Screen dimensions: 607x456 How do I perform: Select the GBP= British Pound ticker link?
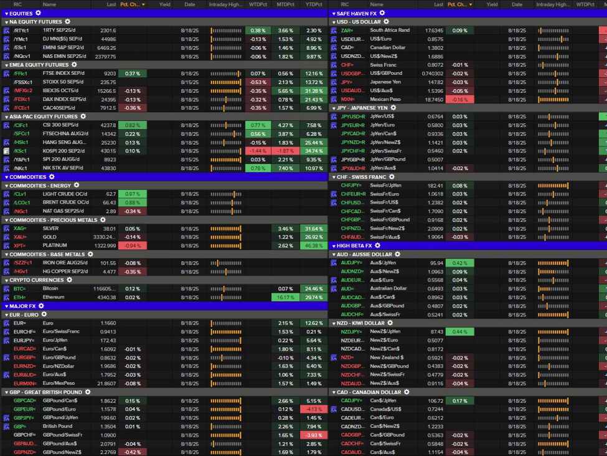17,427
